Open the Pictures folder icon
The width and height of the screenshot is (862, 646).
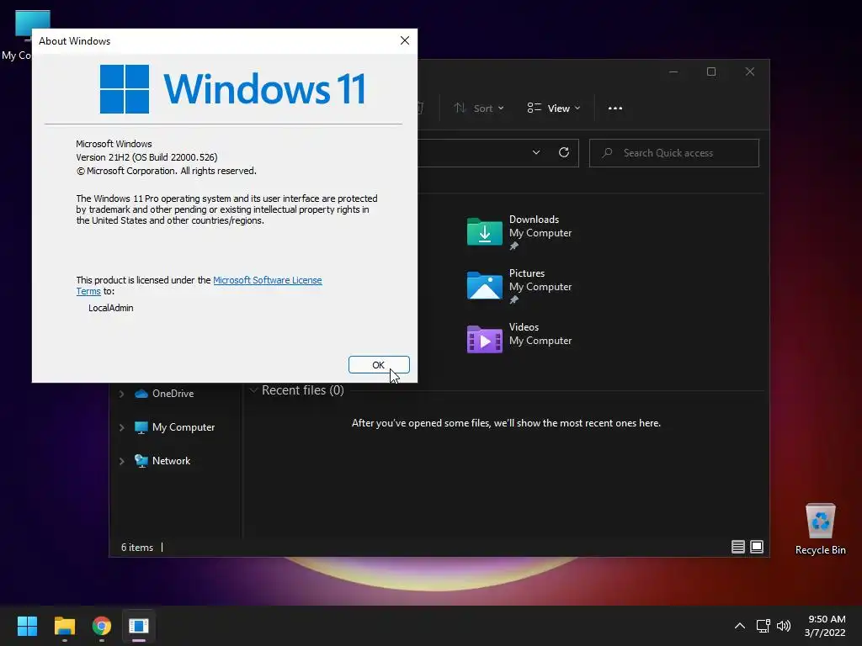[484, 285]
